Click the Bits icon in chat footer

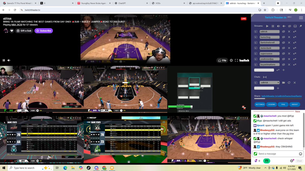point(256,161)
